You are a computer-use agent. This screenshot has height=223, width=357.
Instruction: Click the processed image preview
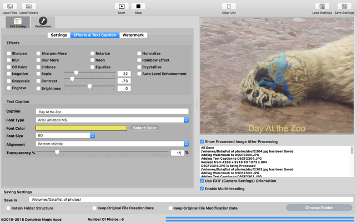click(x=277, y=76)
